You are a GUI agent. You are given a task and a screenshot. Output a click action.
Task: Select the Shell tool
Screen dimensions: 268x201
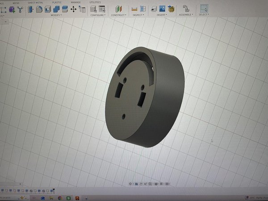48,9
